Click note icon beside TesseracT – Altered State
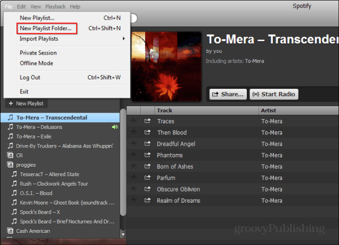Image resolution: width=339 pixels, height=245 pixels. (14, 174)
